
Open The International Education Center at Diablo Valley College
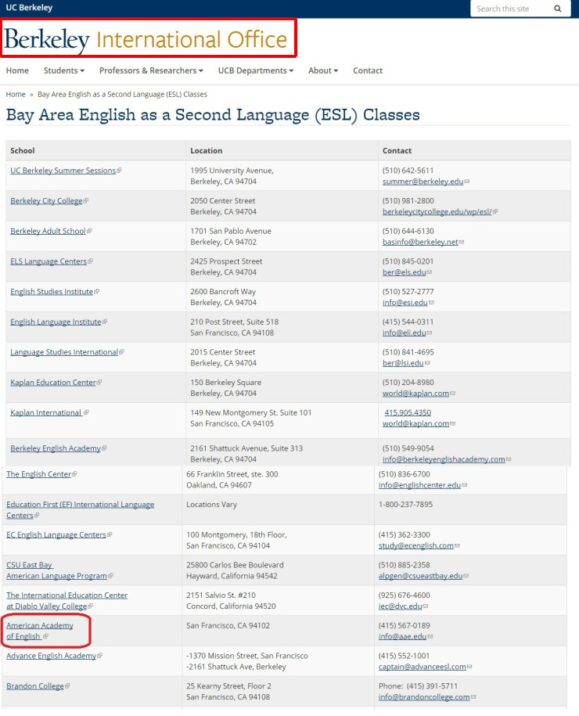pos(67,600)
